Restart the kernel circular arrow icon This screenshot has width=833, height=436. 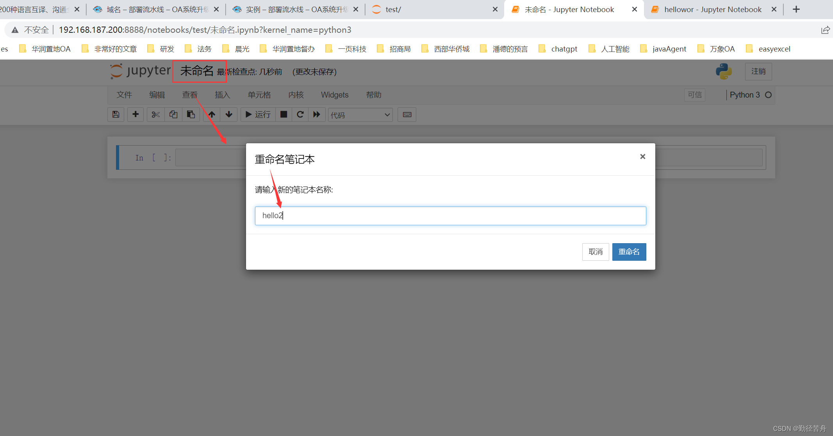[300, 114]
